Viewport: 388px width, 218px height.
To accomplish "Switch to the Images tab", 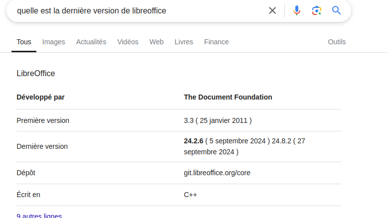I will (54, 42).
